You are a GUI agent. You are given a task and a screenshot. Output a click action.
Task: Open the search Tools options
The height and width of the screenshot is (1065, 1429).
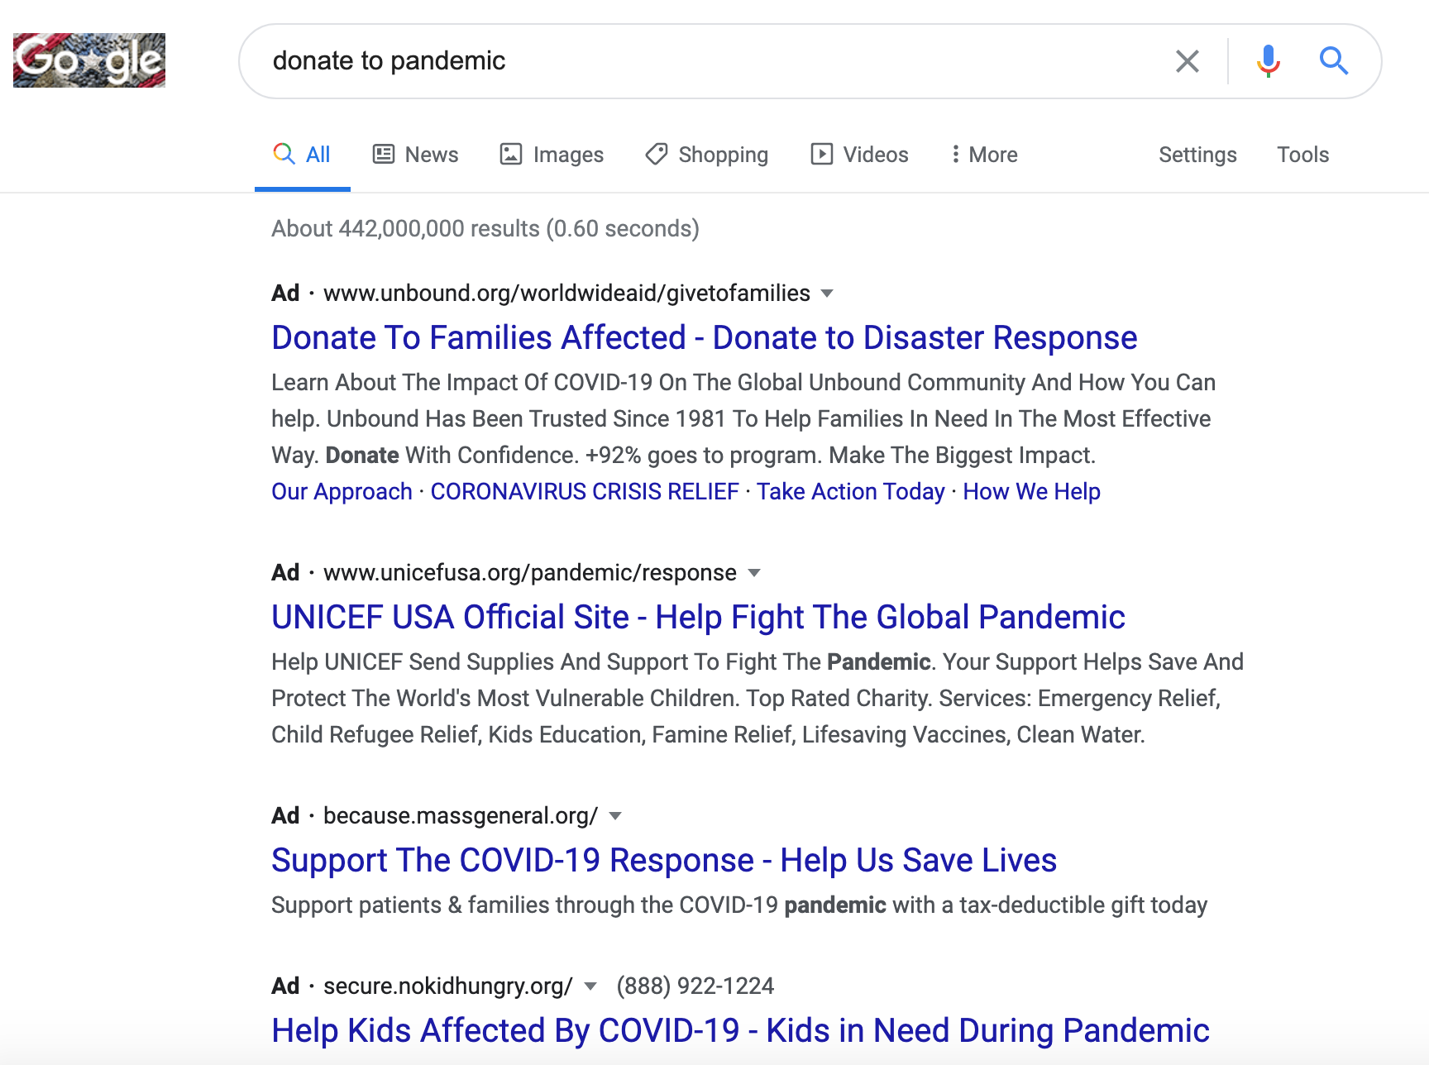1302,155
